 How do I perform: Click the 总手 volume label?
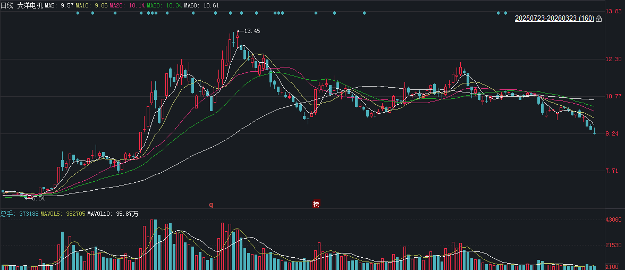(7, 214)
